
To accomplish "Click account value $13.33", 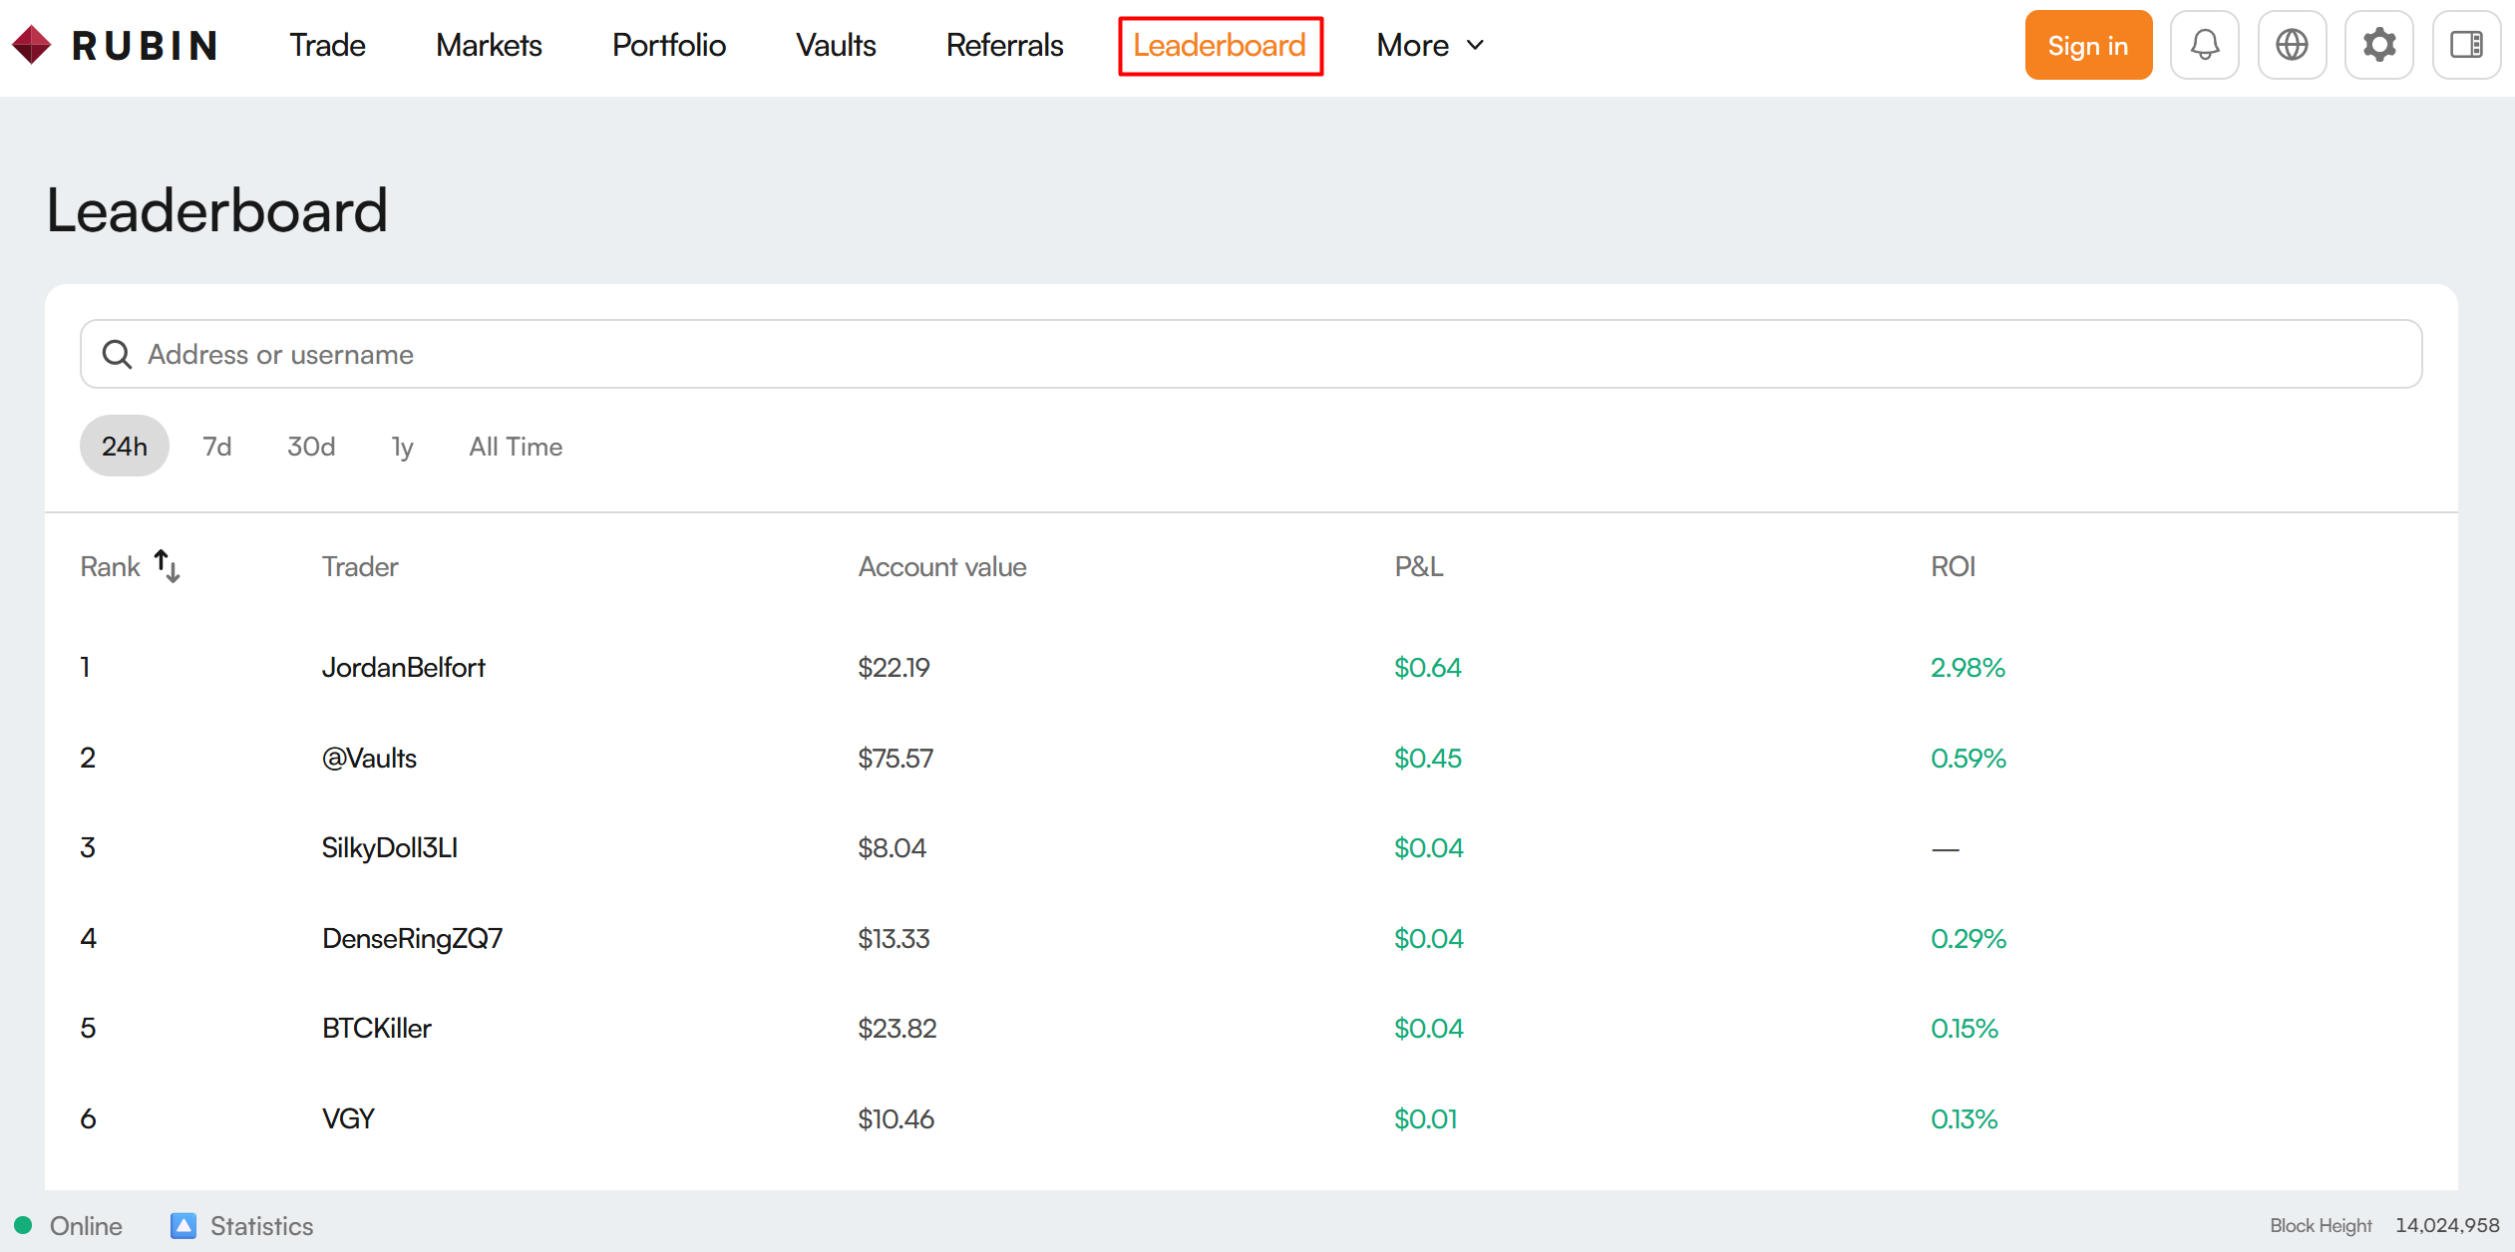I will [x=894, y=938].
